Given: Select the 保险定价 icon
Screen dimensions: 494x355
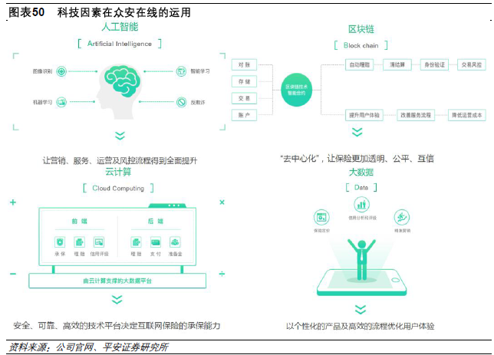Looking at the screenshot, I should [321, 217].
